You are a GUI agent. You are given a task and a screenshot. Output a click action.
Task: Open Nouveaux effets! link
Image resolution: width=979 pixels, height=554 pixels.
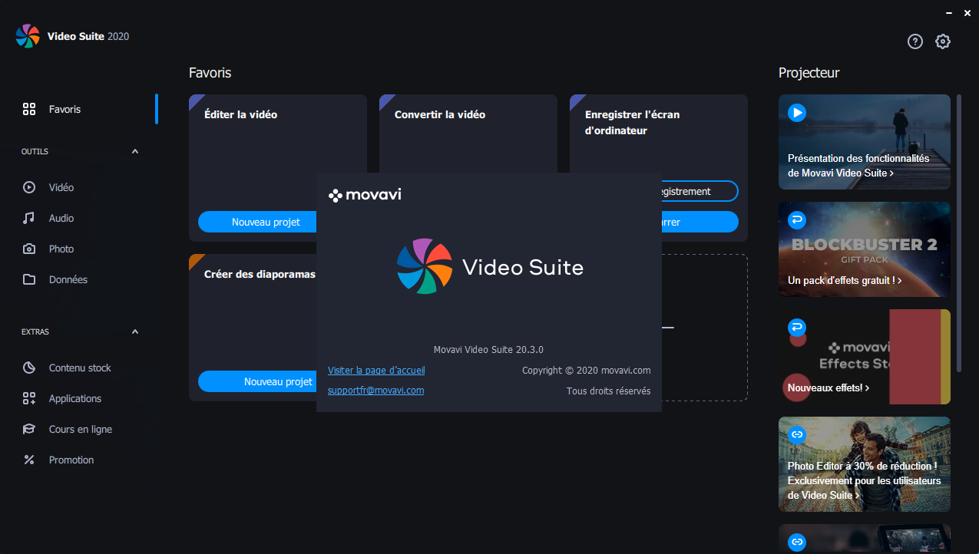click(x=829, y=388)
